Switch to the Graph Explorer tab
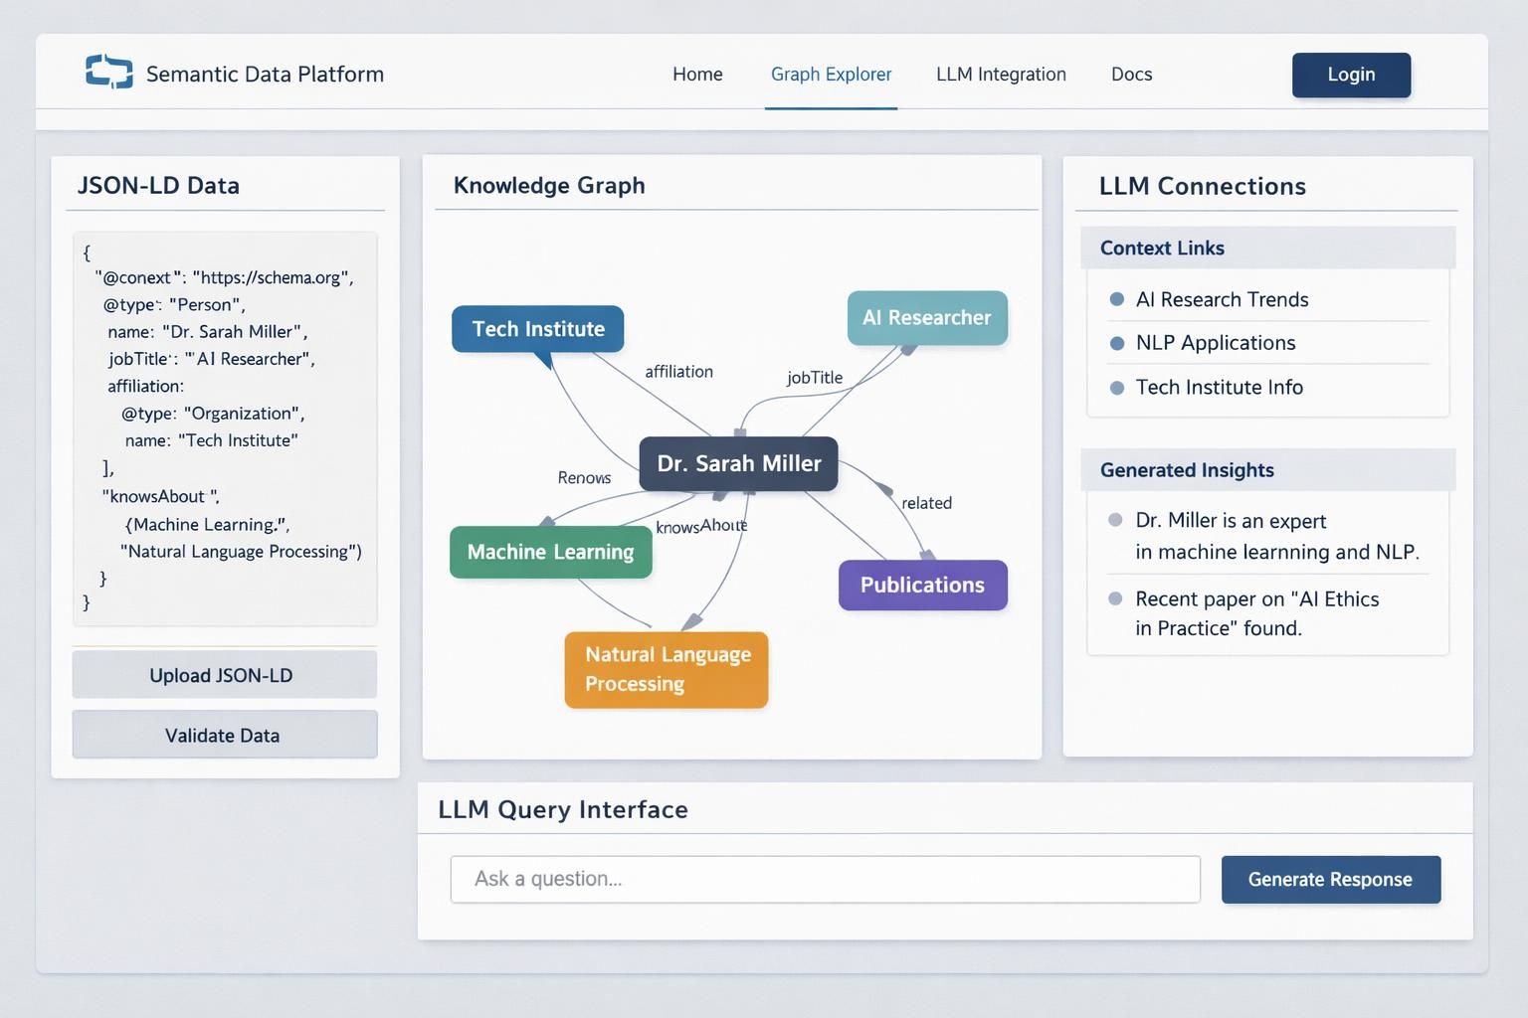Screen dimensions: 1528x1018 coord(831,75)
